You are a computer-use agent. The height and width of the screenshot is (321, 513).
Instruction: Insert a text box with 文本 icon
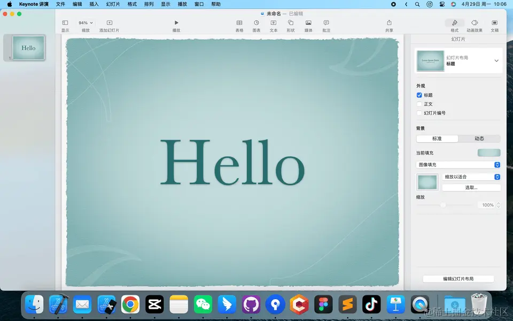coord(274,26)
